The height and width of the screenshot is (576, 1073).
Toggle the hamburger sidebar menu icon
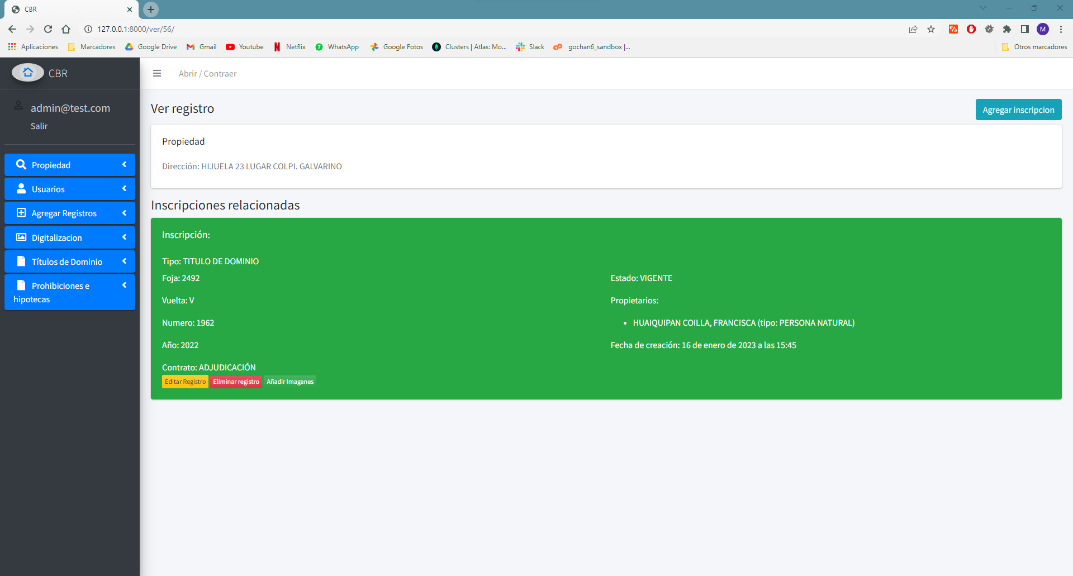[x=157, y=73]
